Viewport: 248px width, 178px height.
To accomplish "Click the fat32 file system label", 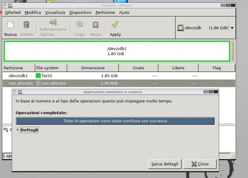I will coord(47,76).
